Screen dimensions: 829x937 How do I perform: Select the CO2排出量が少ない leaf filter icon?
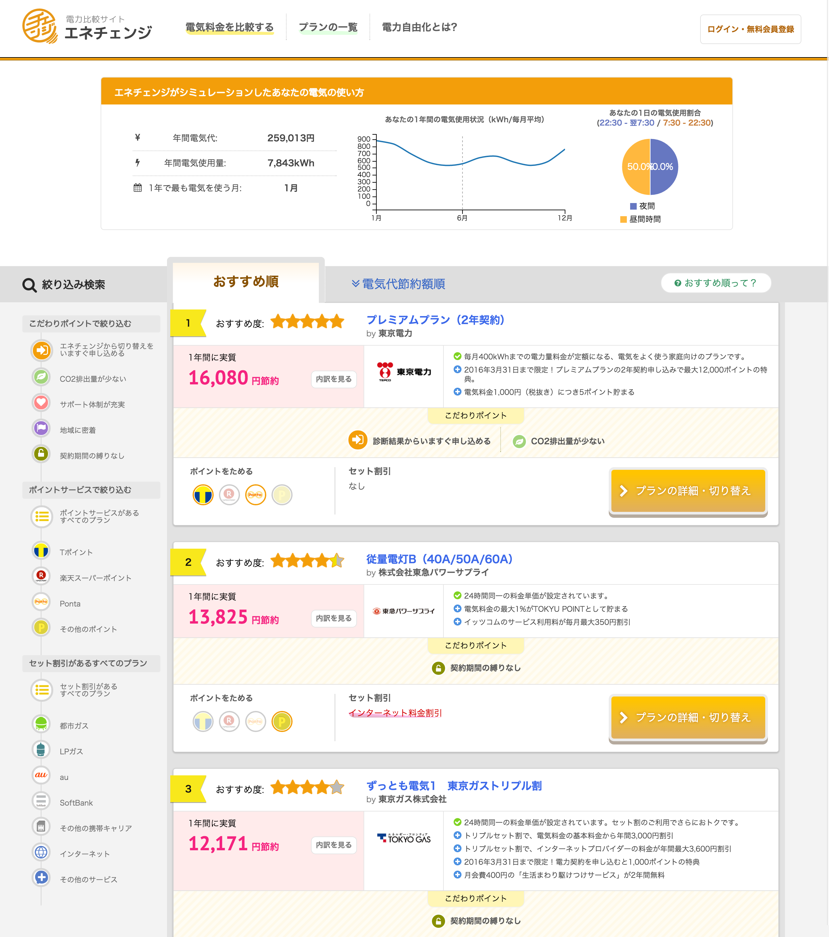tap(41, 377)
